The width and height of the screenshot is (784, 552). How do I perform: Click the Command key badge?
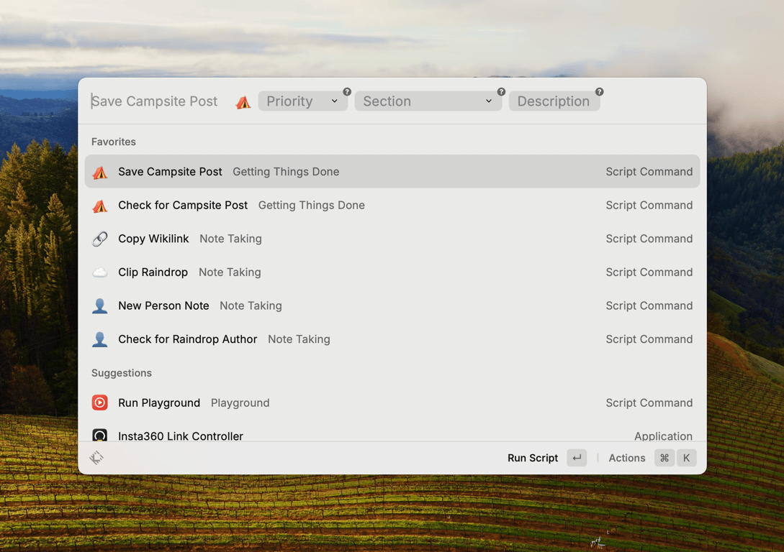[x=664, y=458]
